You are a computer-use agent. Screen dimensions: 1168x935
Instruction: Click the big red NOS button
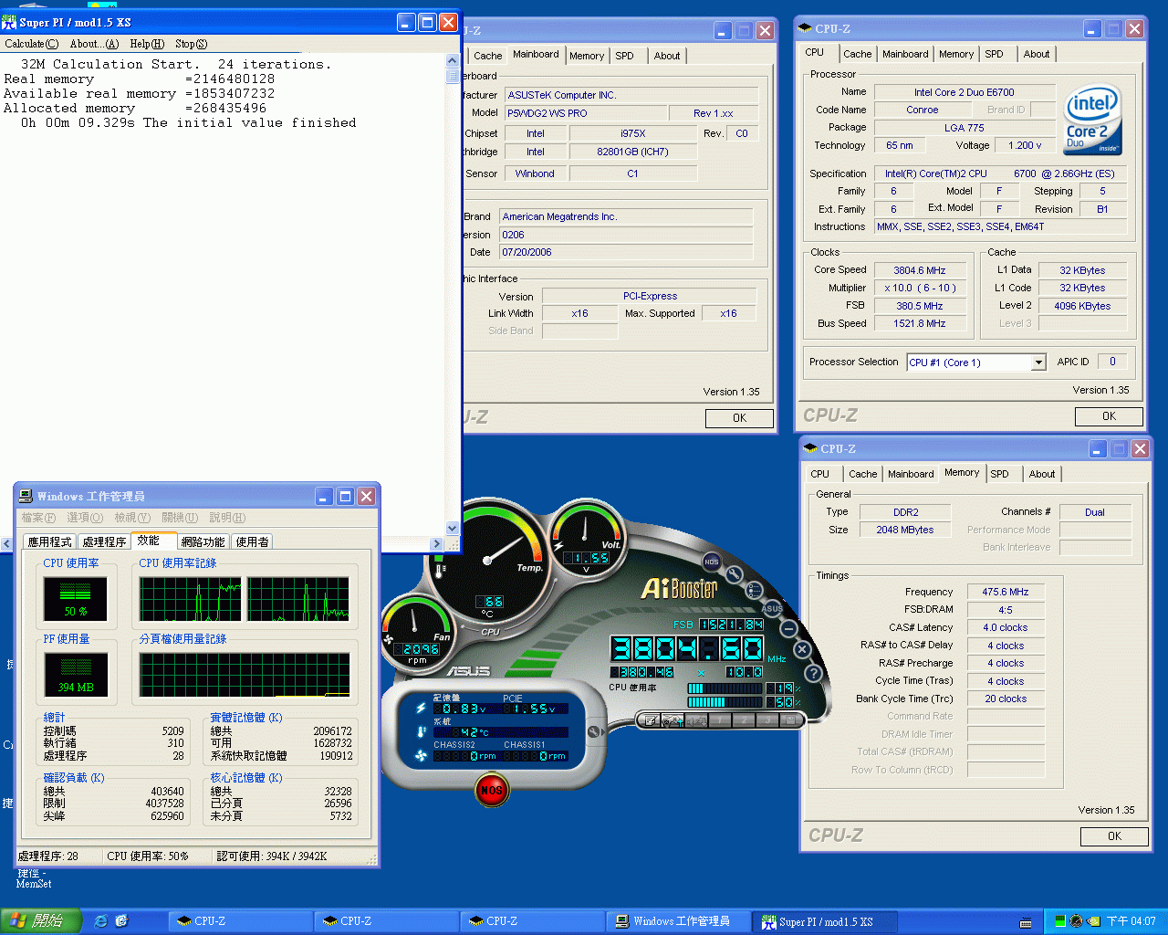tap(491, 790)
